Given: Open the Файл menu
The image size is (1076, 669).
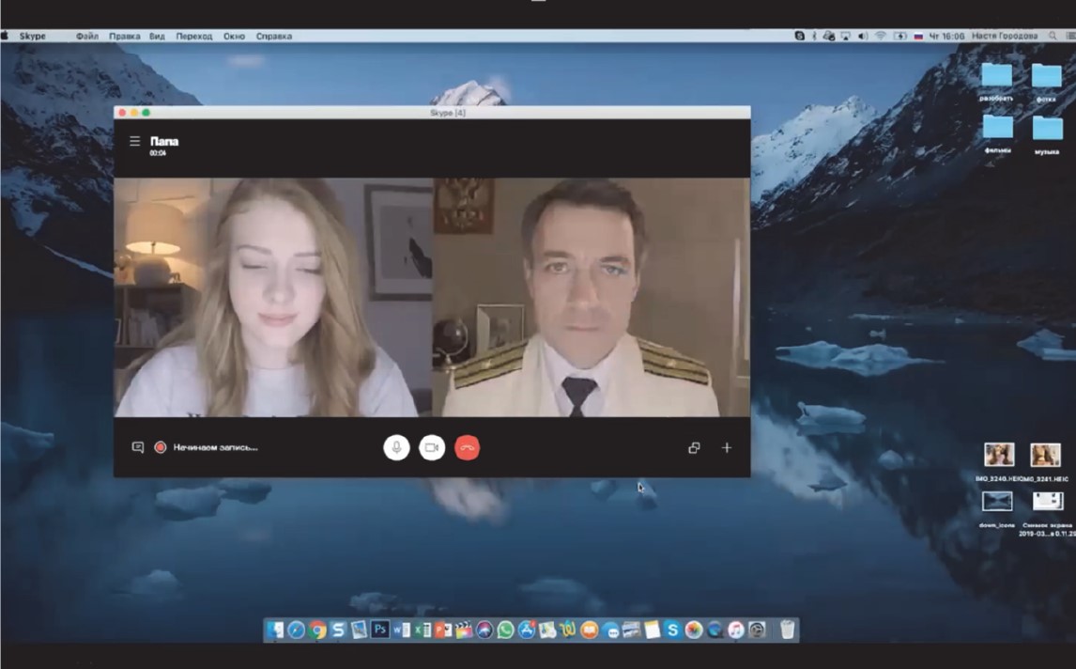Looking at the screenshot, I should 87,37.
